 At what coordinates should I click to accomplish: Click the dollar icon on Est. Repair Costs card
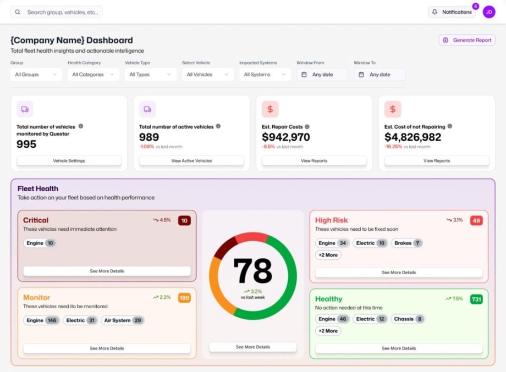pos(269,109)
